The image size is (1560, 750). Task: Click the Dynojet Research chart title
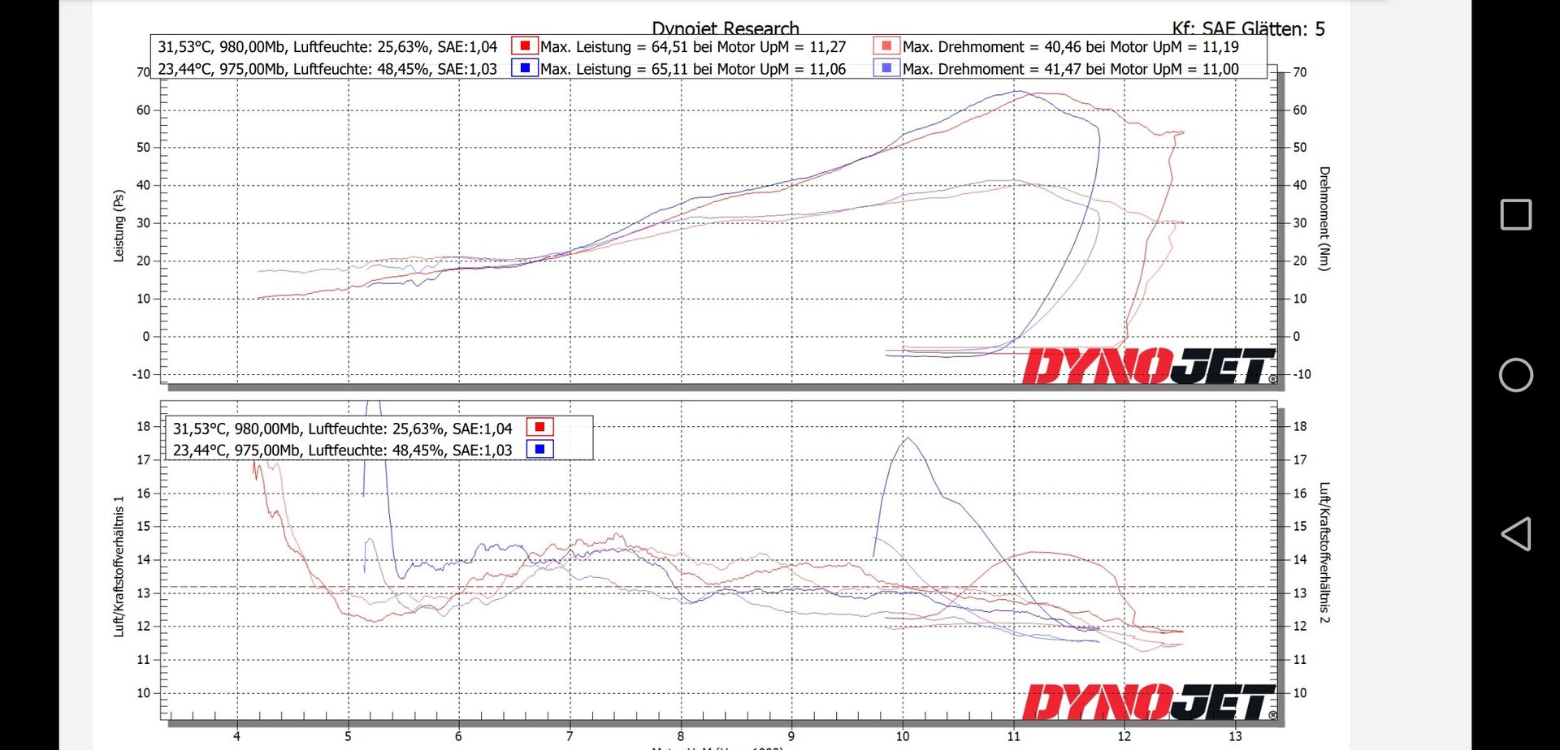[x=725, y=28]
